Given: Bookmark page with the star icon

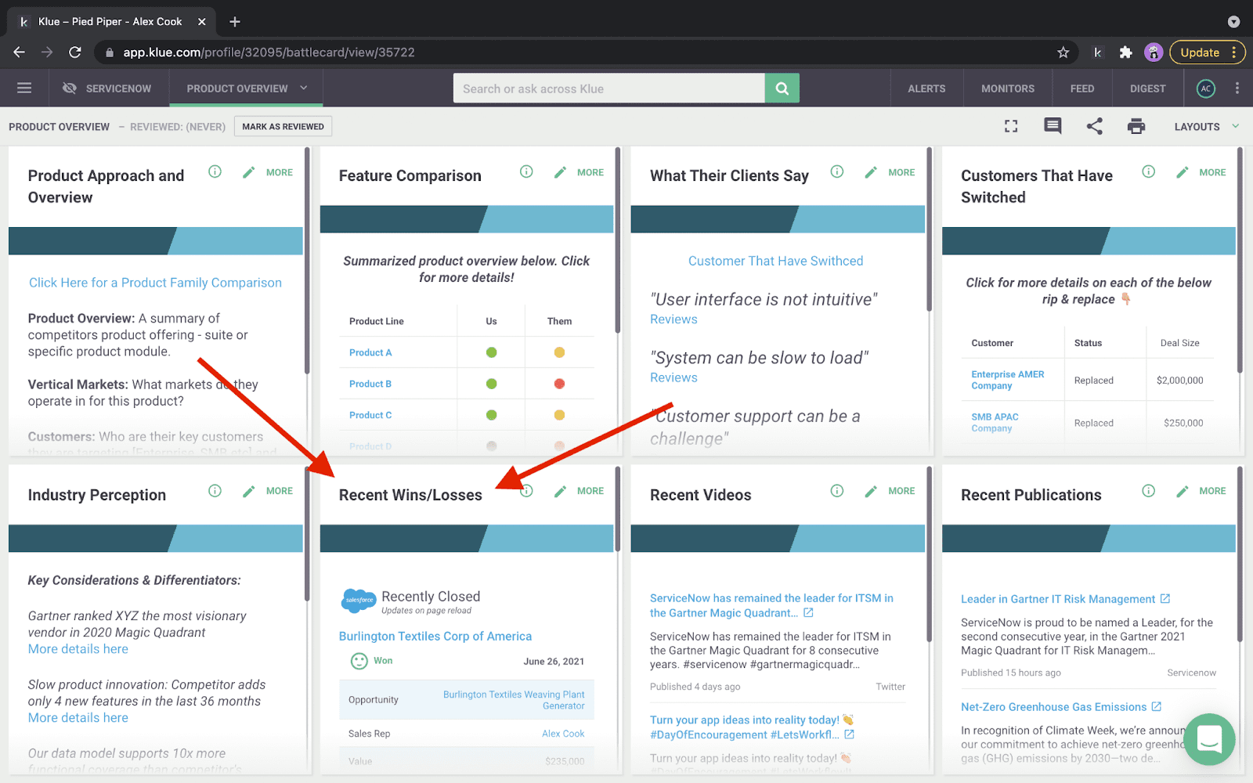Looking at the screenshot, I should click(1063, 52).
